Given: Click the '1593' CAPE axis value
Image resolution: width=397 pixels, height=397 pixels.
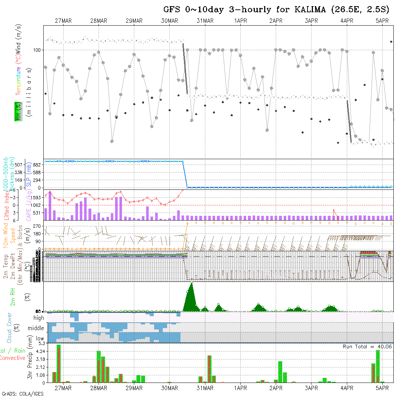Looking at the screenshot, I should point(36,197).
